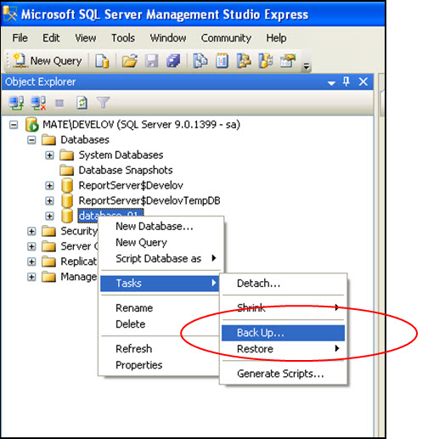The image size is (428, 439).
Task: Click the Save All icon in toolbar
Action: [173, 60]
